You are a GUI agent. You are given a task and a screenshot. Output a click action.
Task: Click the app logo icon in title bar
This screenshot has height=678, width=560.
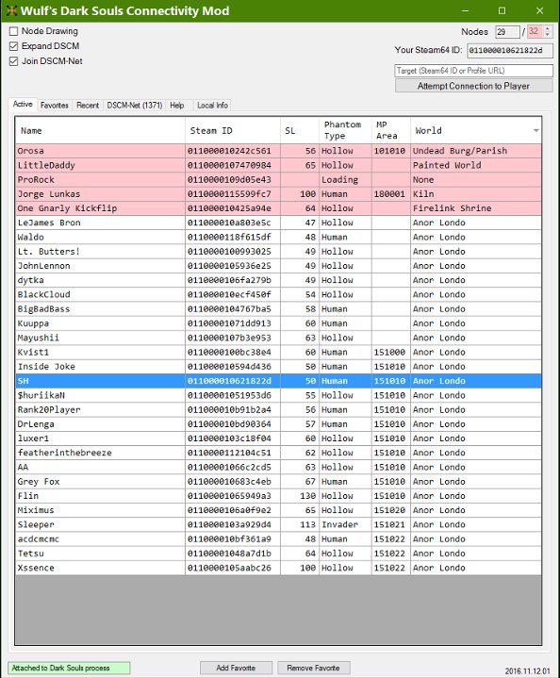11,10
